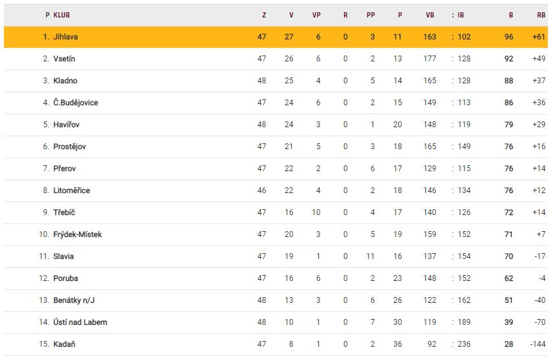Select Frýdek-Místek in the table

78,234
